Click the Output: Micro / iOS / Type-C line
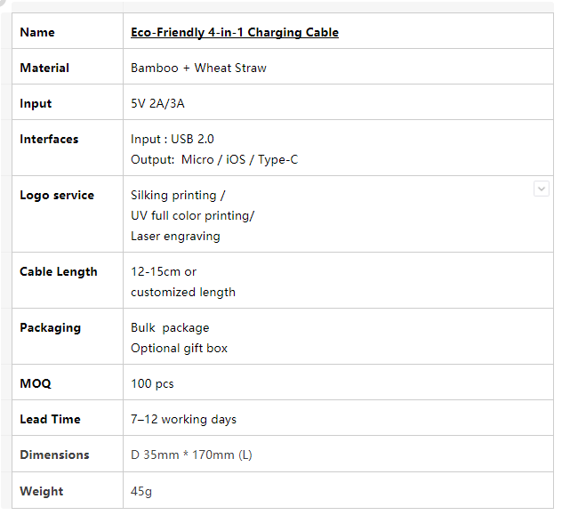This screenshot has width=562, height=515. [x=214, y=159]
